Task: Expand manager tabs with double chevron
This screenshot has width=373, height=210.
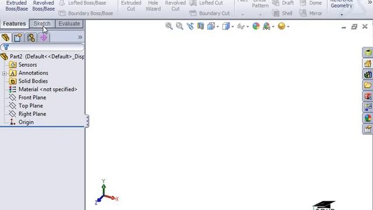Action: tap(80, 37)
